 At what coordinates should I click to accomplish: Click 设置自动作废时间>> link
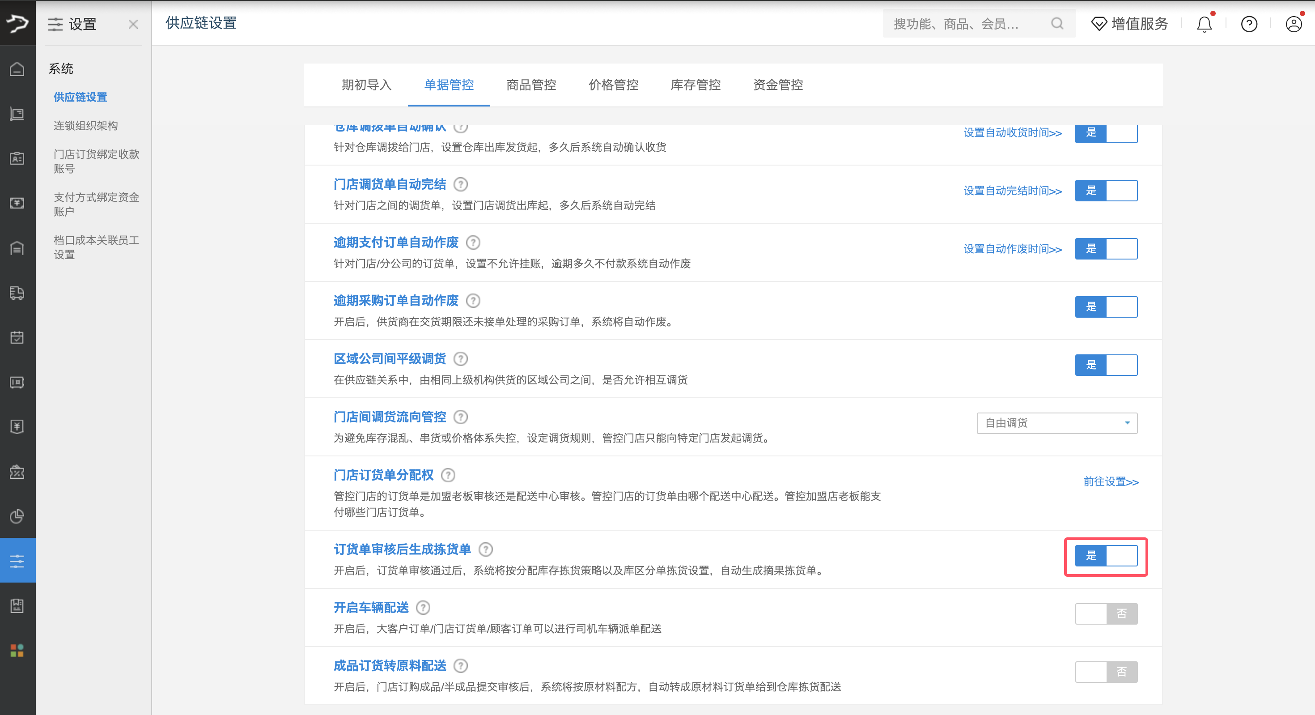pos(1012,249)
